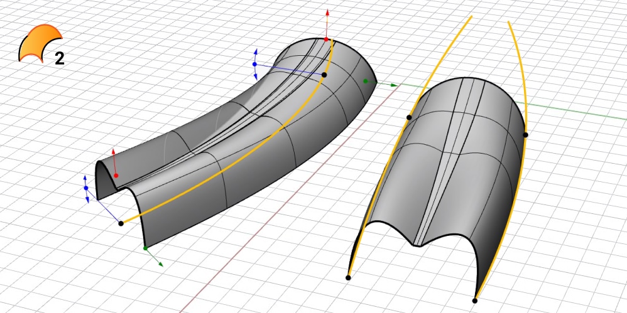Select the black point at the curved rail's far end
Viewport: 627px width, 313px height.
click(324, 75)
